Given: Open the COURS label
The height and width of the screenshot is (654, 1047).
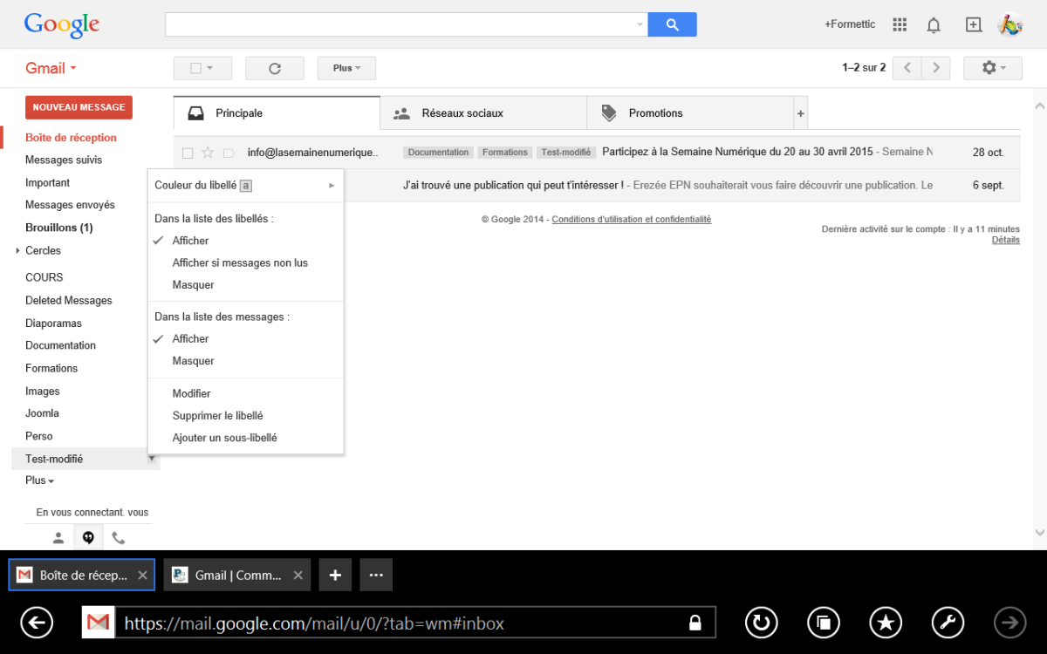Looking at the screenshot, I should (44, 277).
